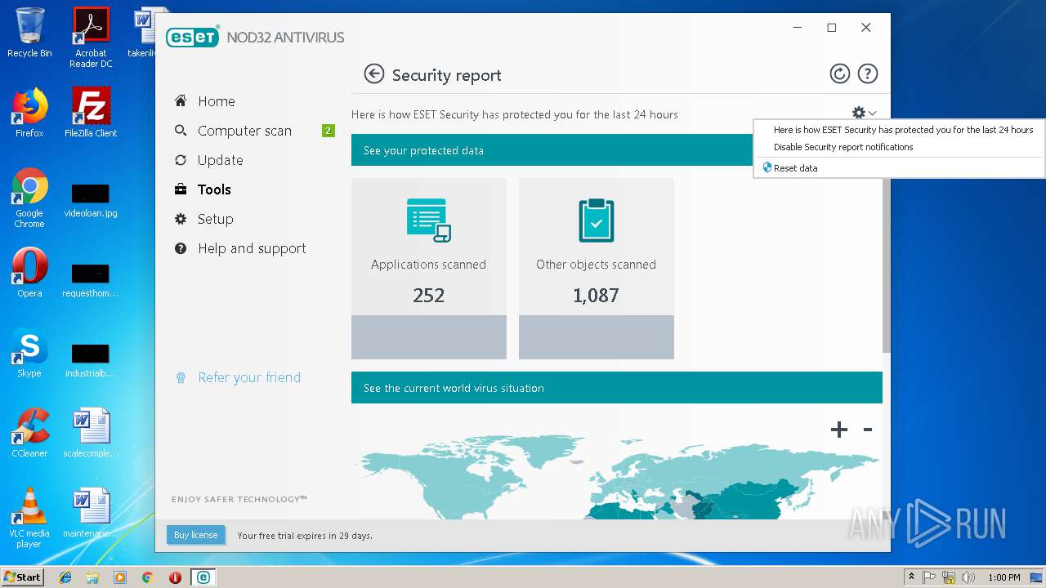Click the report's vertical scrollbar
This screenshot has height=588, width=1046.
pos(887,265)
